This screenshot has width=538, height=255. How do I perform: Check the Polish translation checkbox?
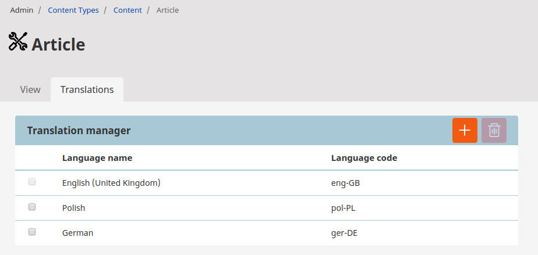point(33,207)
